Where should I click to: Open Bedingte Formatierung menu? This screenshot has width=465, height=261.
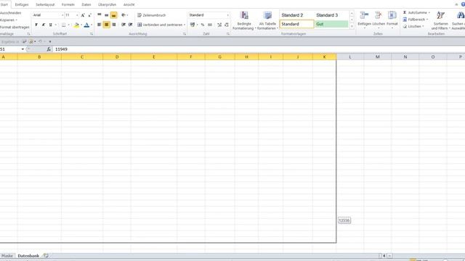point(244,20)
